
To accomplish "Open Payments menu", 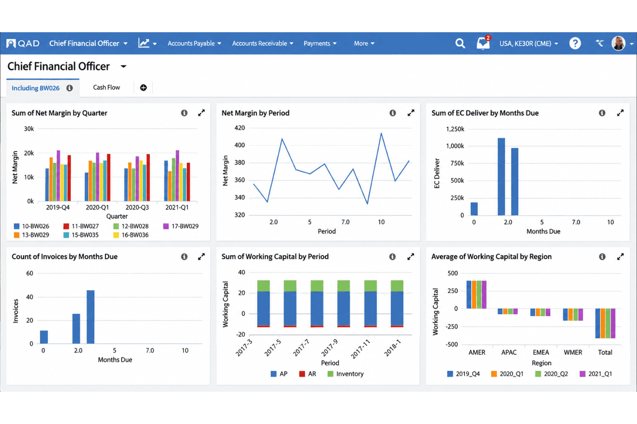I will click(x=320, y=43).
